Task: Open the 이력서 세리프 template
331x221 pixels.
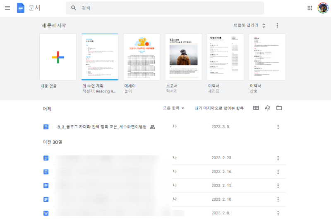Action: click(x=225, y=57)
